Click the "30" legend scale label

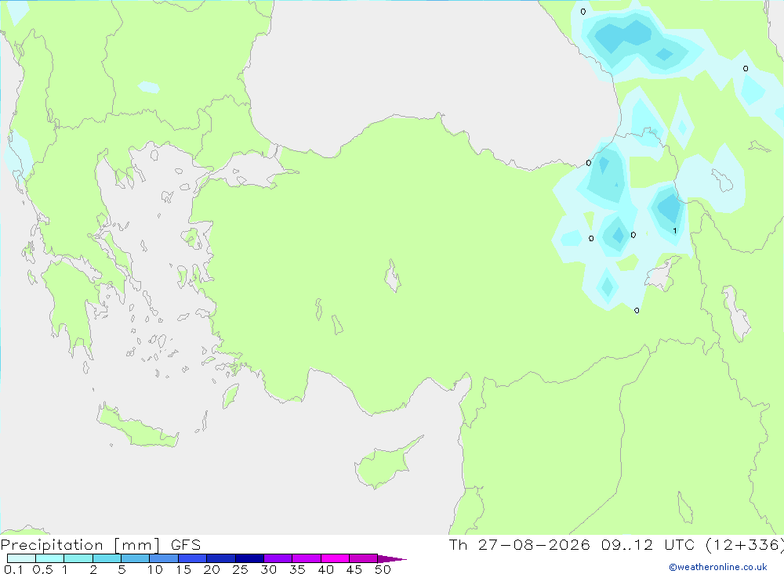pos(268,569)
